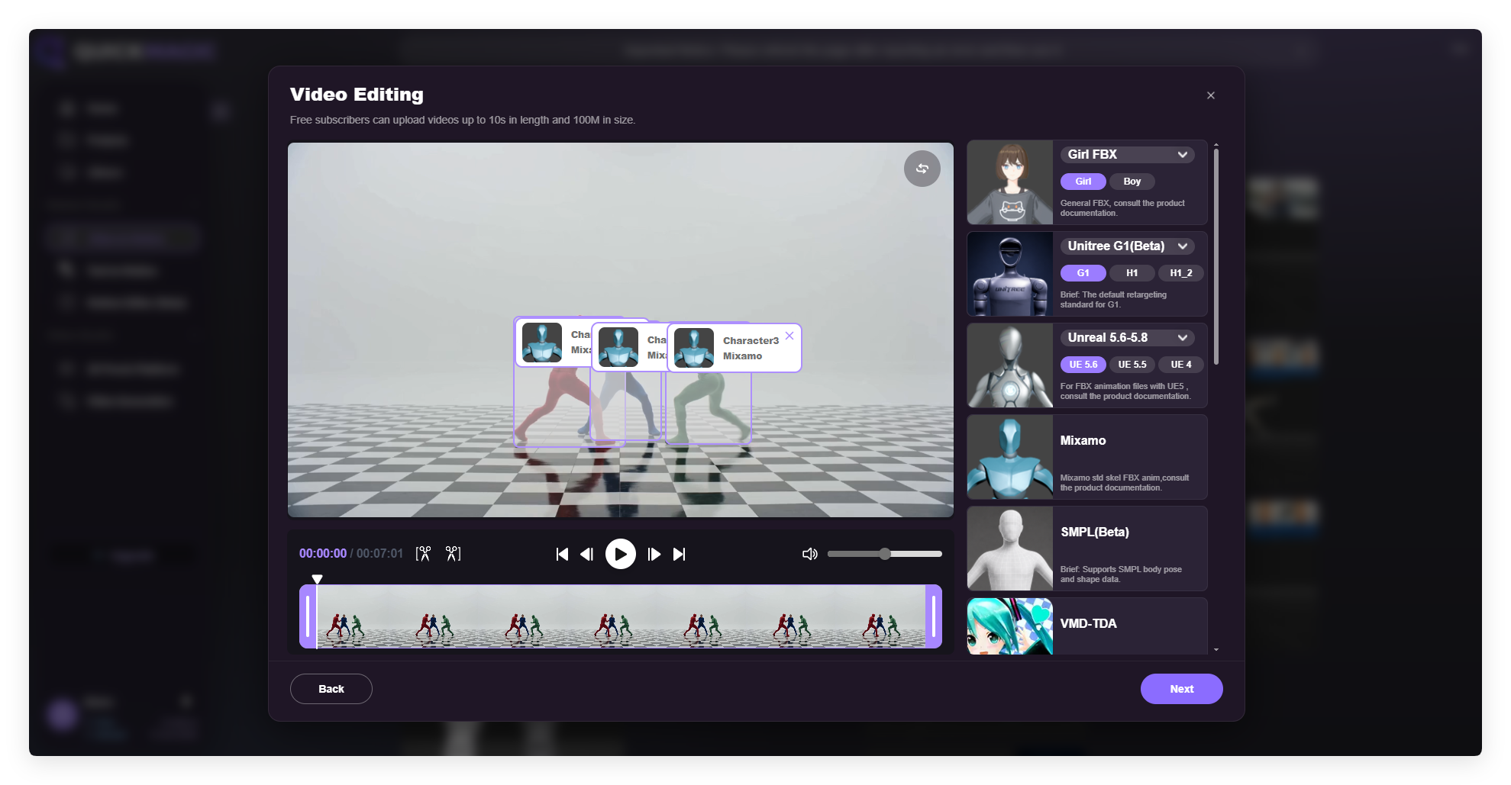Viewport: 1511px width, 785px height.
Task: Expand the Girl FBX dropdown
Action: pos(1127,155)
